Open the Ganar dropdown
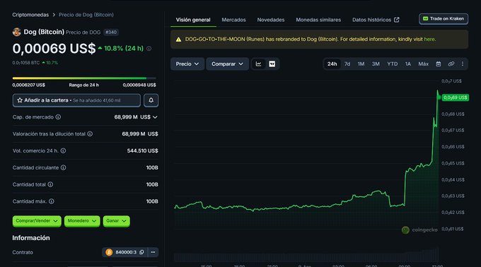 click(x=116, y=221)
